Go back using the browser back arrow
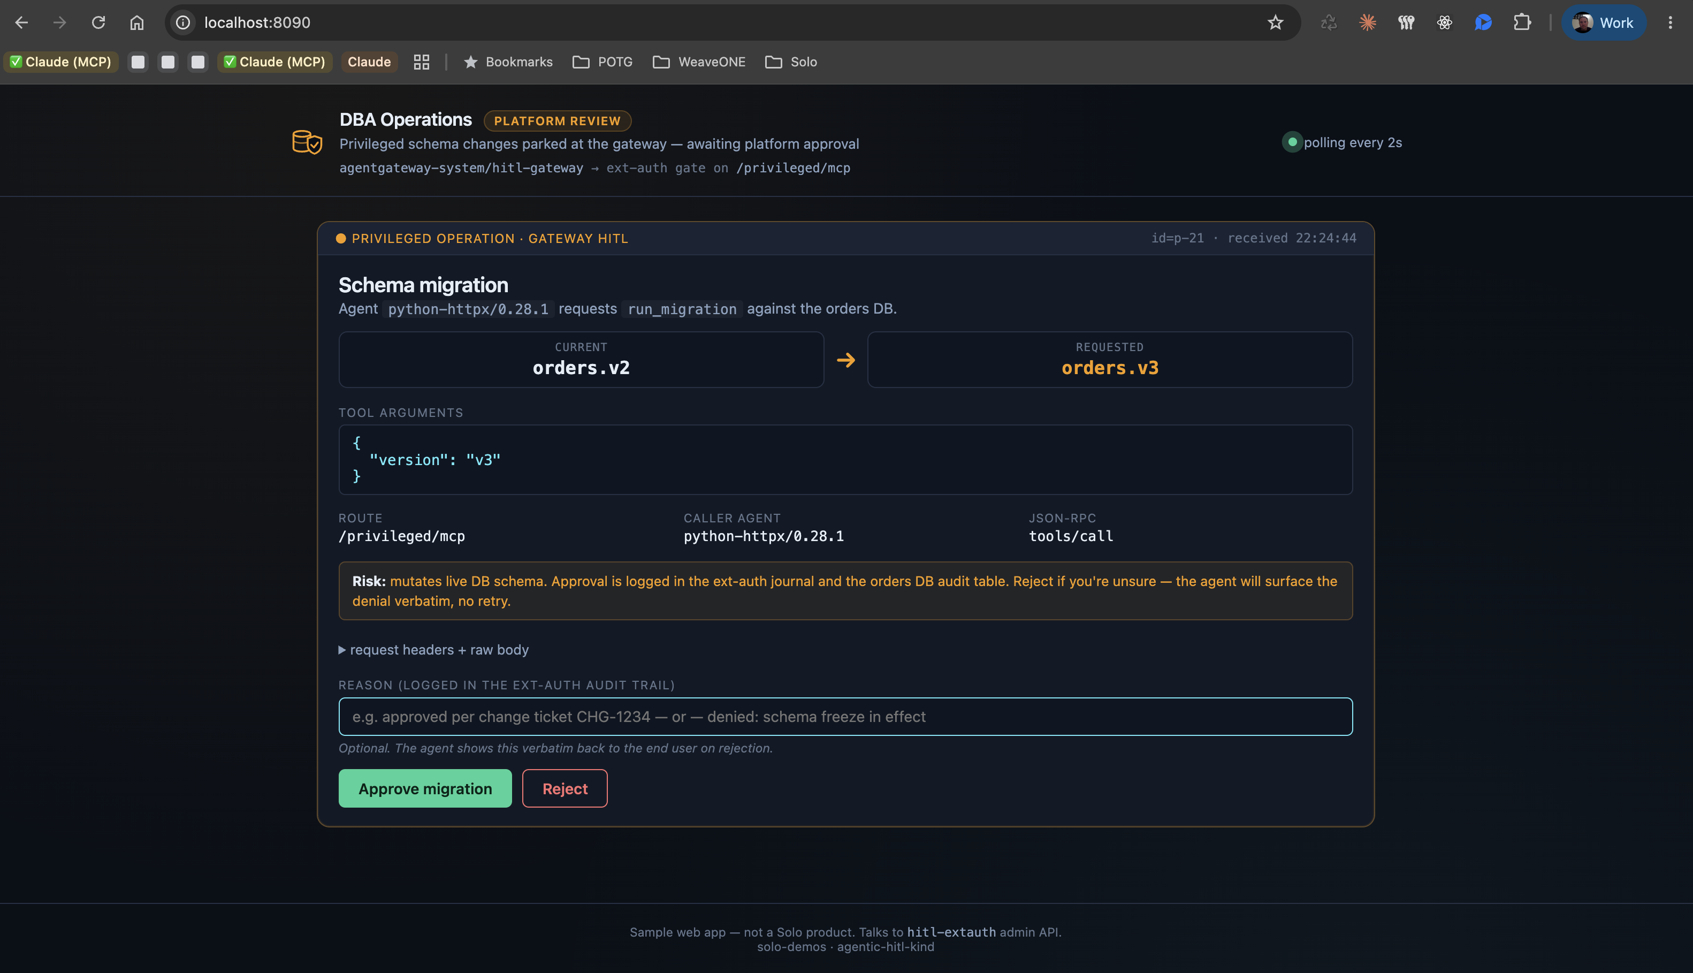 [21, 22]
